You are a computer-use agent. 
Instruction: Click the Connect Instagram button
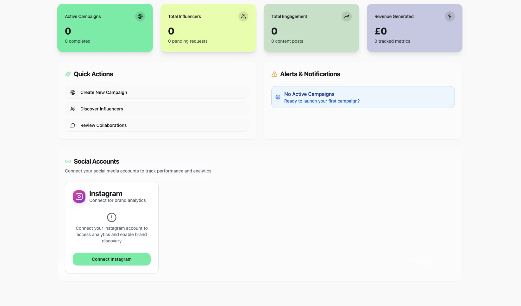[x=112, y=259]
